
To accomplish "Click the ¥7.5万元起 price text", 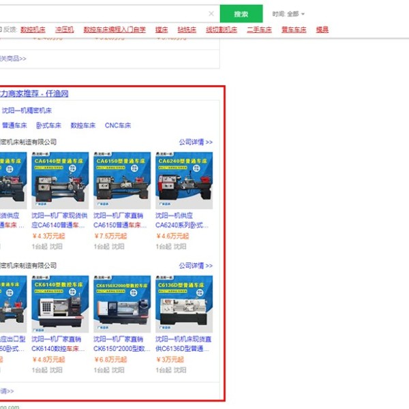I will [x=110, y=236].
